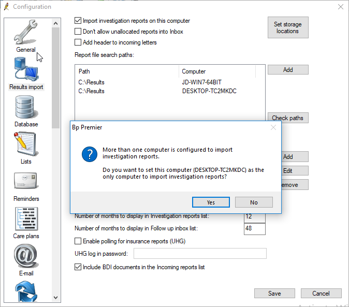Click the Follow up inbox months field (48)

tap(255, 228)
